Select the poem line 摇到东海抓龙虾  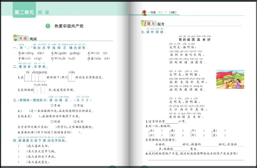coord(188,82)
